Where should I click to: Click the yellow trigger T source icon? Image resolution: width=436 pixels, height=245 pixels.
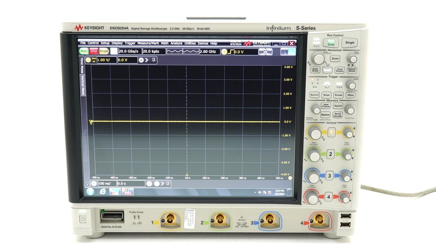[x=224, y=52]
